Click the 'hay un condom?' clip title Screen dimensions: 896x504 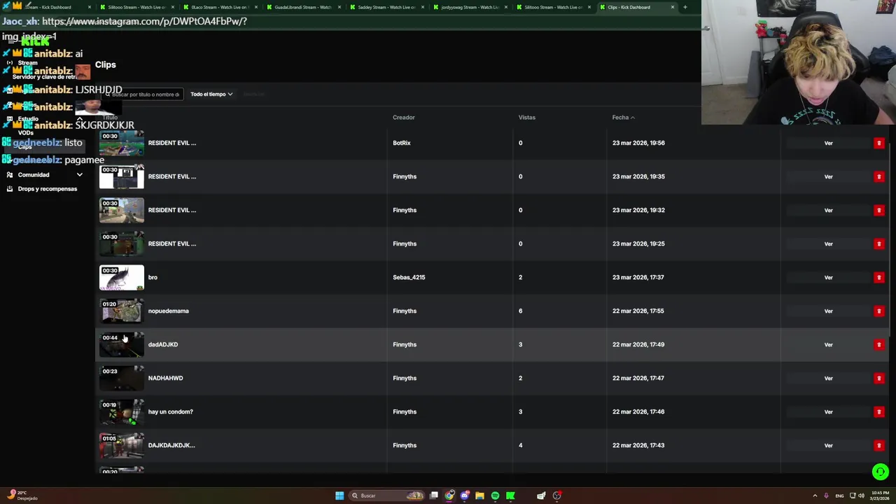coord(171,412)
